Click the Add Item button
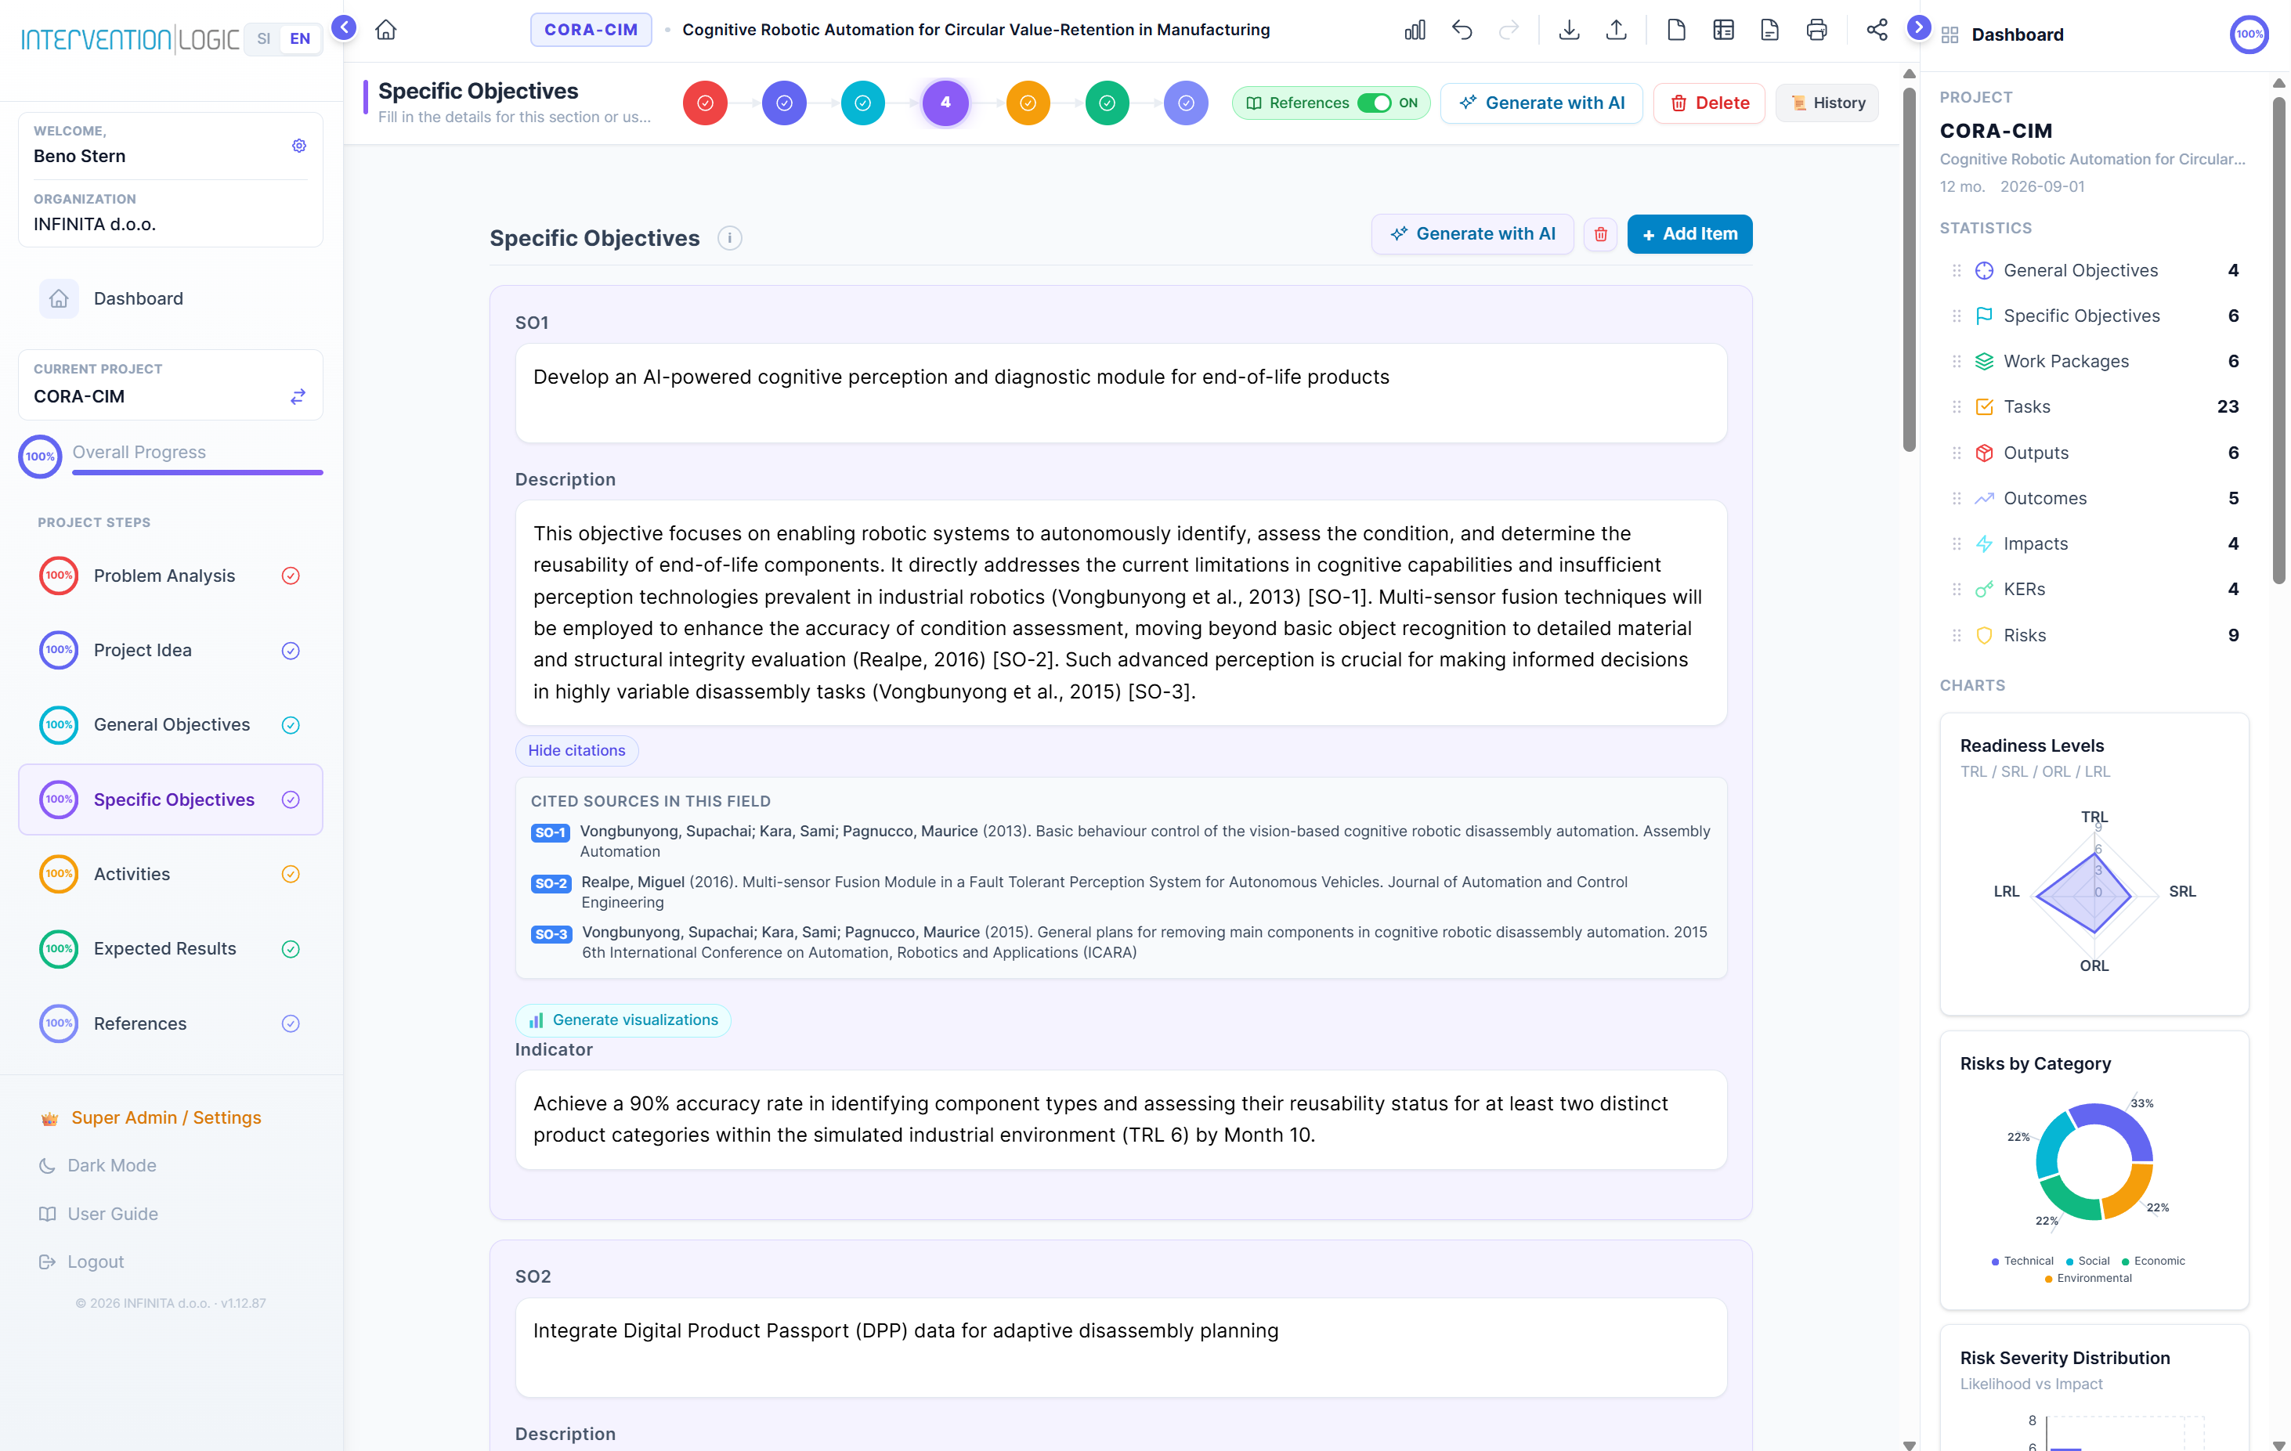 (1689, 234)
